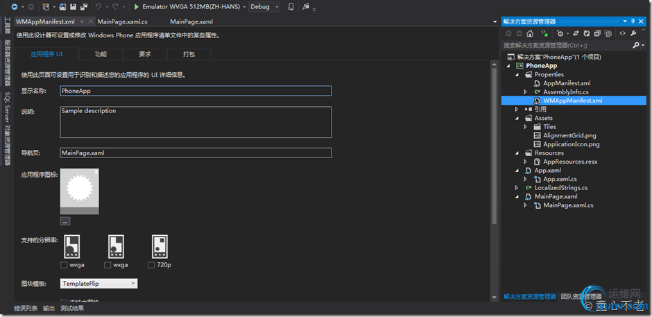Click the Solution Explorer icon with green dot

544,34
